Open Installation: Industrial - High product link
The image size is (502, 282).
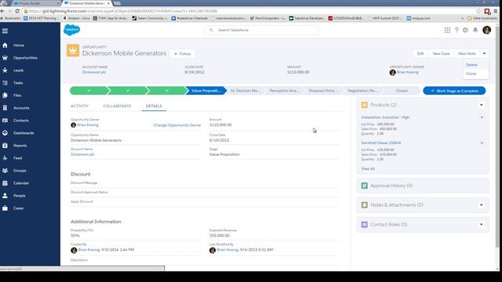coord(385,117)
